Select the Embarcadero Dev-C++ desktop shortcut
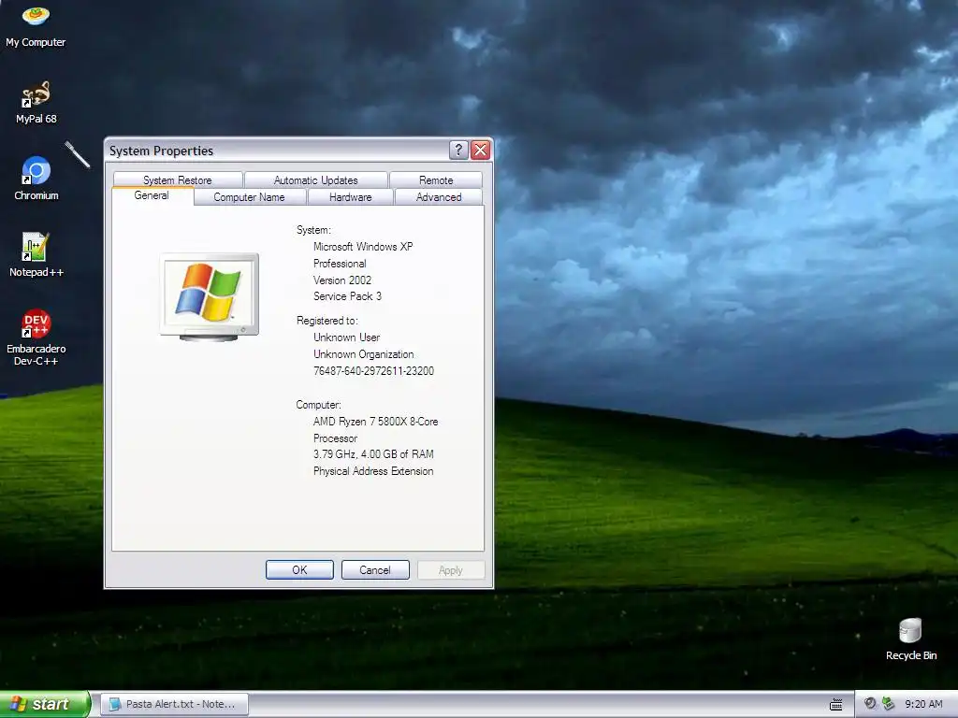Viewport: 958px width, 718px height. [36, 337]
